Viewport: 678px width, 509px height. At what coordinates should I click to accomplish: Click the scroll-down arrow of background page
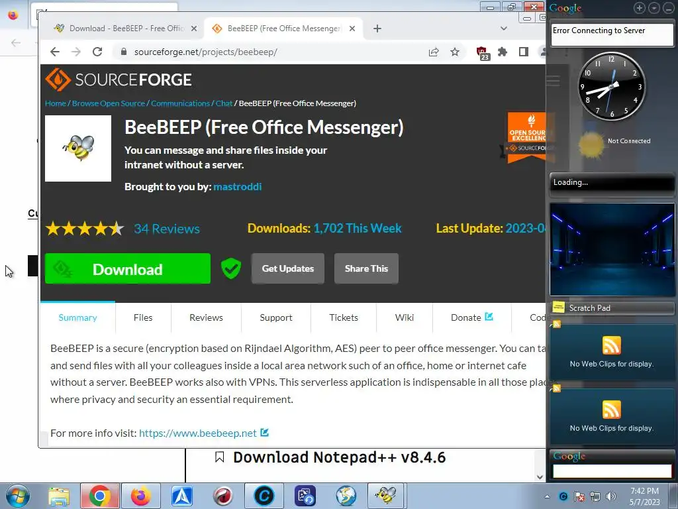click(x=540, y=477)
